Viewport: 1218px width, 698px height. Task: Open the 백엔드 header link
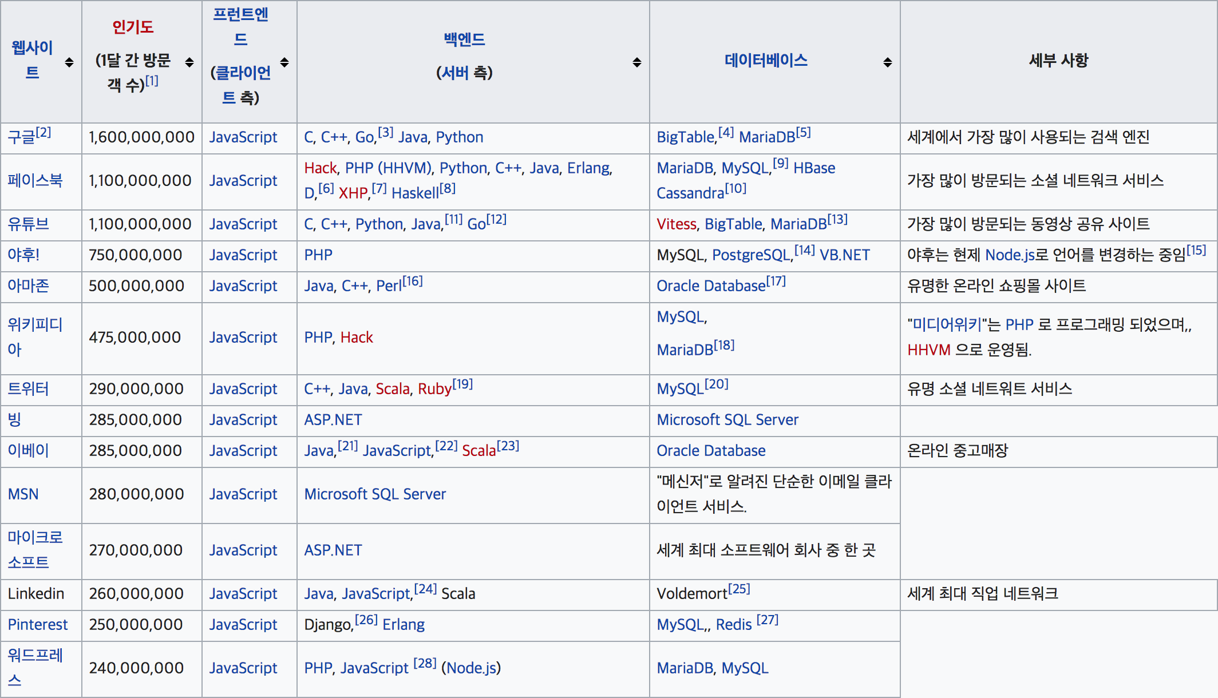[x=464, y=39]
